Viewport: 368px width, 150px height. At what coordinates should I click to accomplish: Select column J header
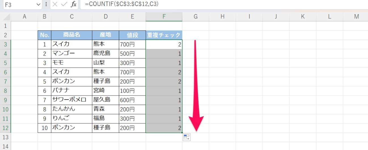click(276, 17)
